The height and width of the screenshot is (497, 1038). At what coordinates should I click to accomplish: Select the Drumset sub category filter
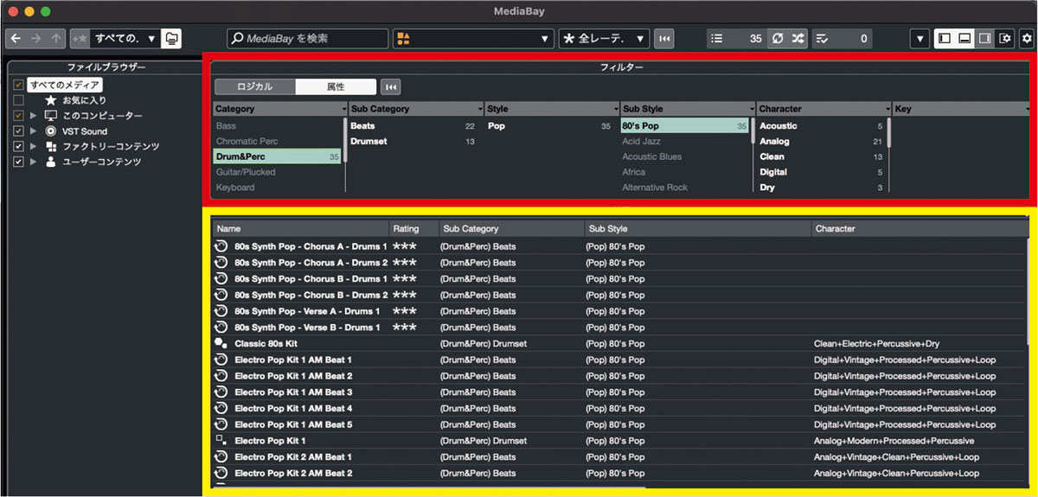tap(413, 142)
